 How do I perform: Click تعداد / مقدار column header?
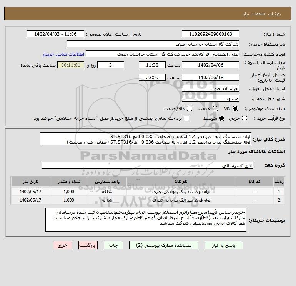click(x=69, y=182)
